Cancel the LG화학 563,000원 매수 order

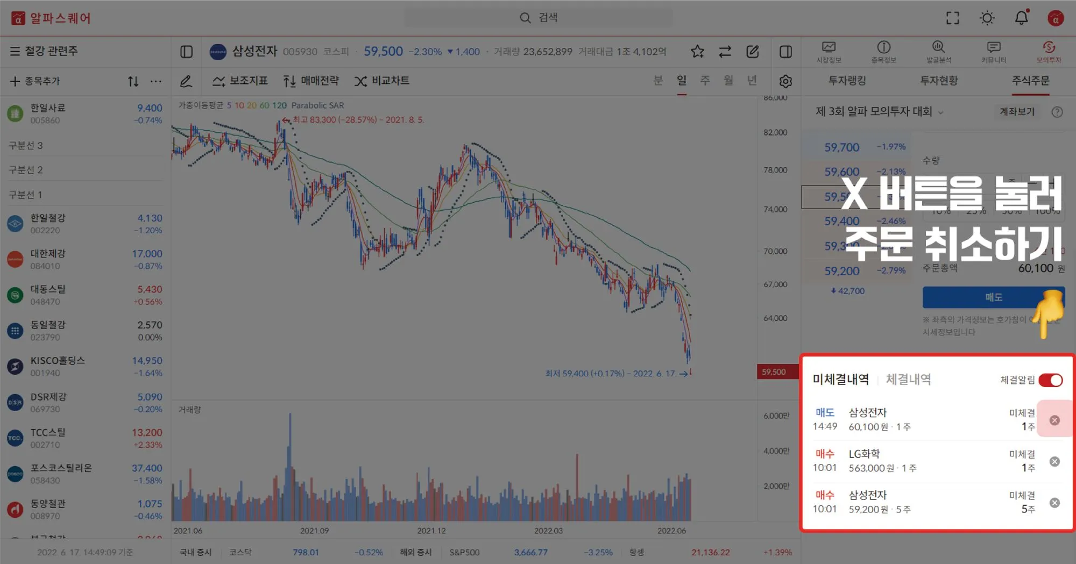[x=1054, y=461]
